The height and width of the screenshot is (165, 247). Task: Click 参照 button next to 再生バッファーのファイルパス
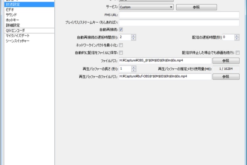226,77
